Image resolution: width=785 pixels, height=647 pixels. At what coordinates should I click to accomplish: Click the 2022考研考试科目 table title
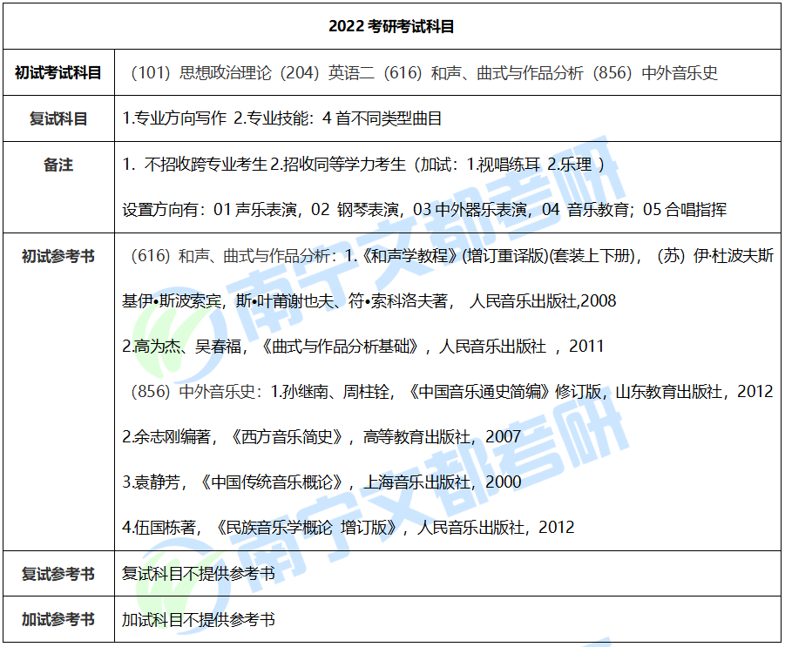(392, 25)
